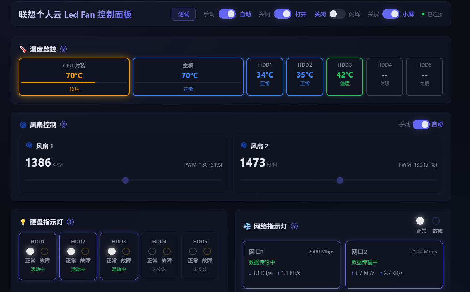The height and width of the screenshot is (292, 470).
Task: Click the 风扇 1 PWM slider handle
Action: coord(126,180)
